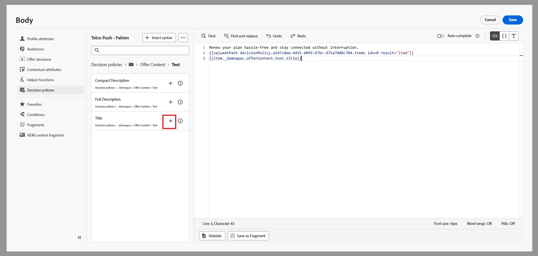The image size is (538, 256).
Task: Open Find in editor
Action: (208, 36)
